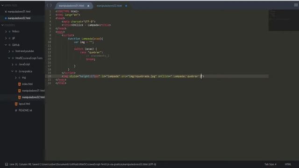Screen dimensions: 299x168
Task: Open layout.html from the folder tree
Action: pos(24,104)
